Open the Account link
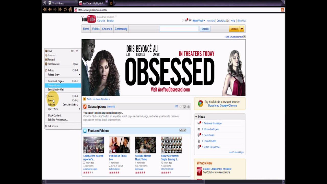 211,21
